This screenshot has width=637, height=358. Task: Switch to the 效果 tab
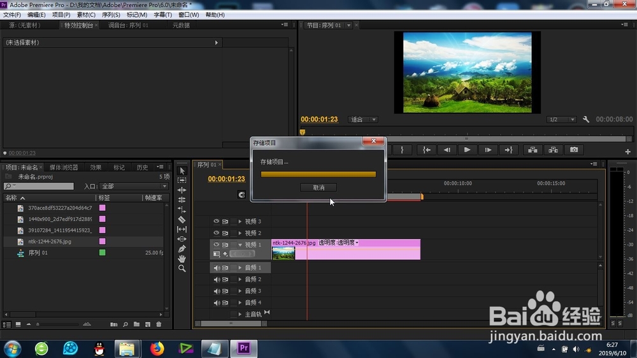(x=96, y=168)
